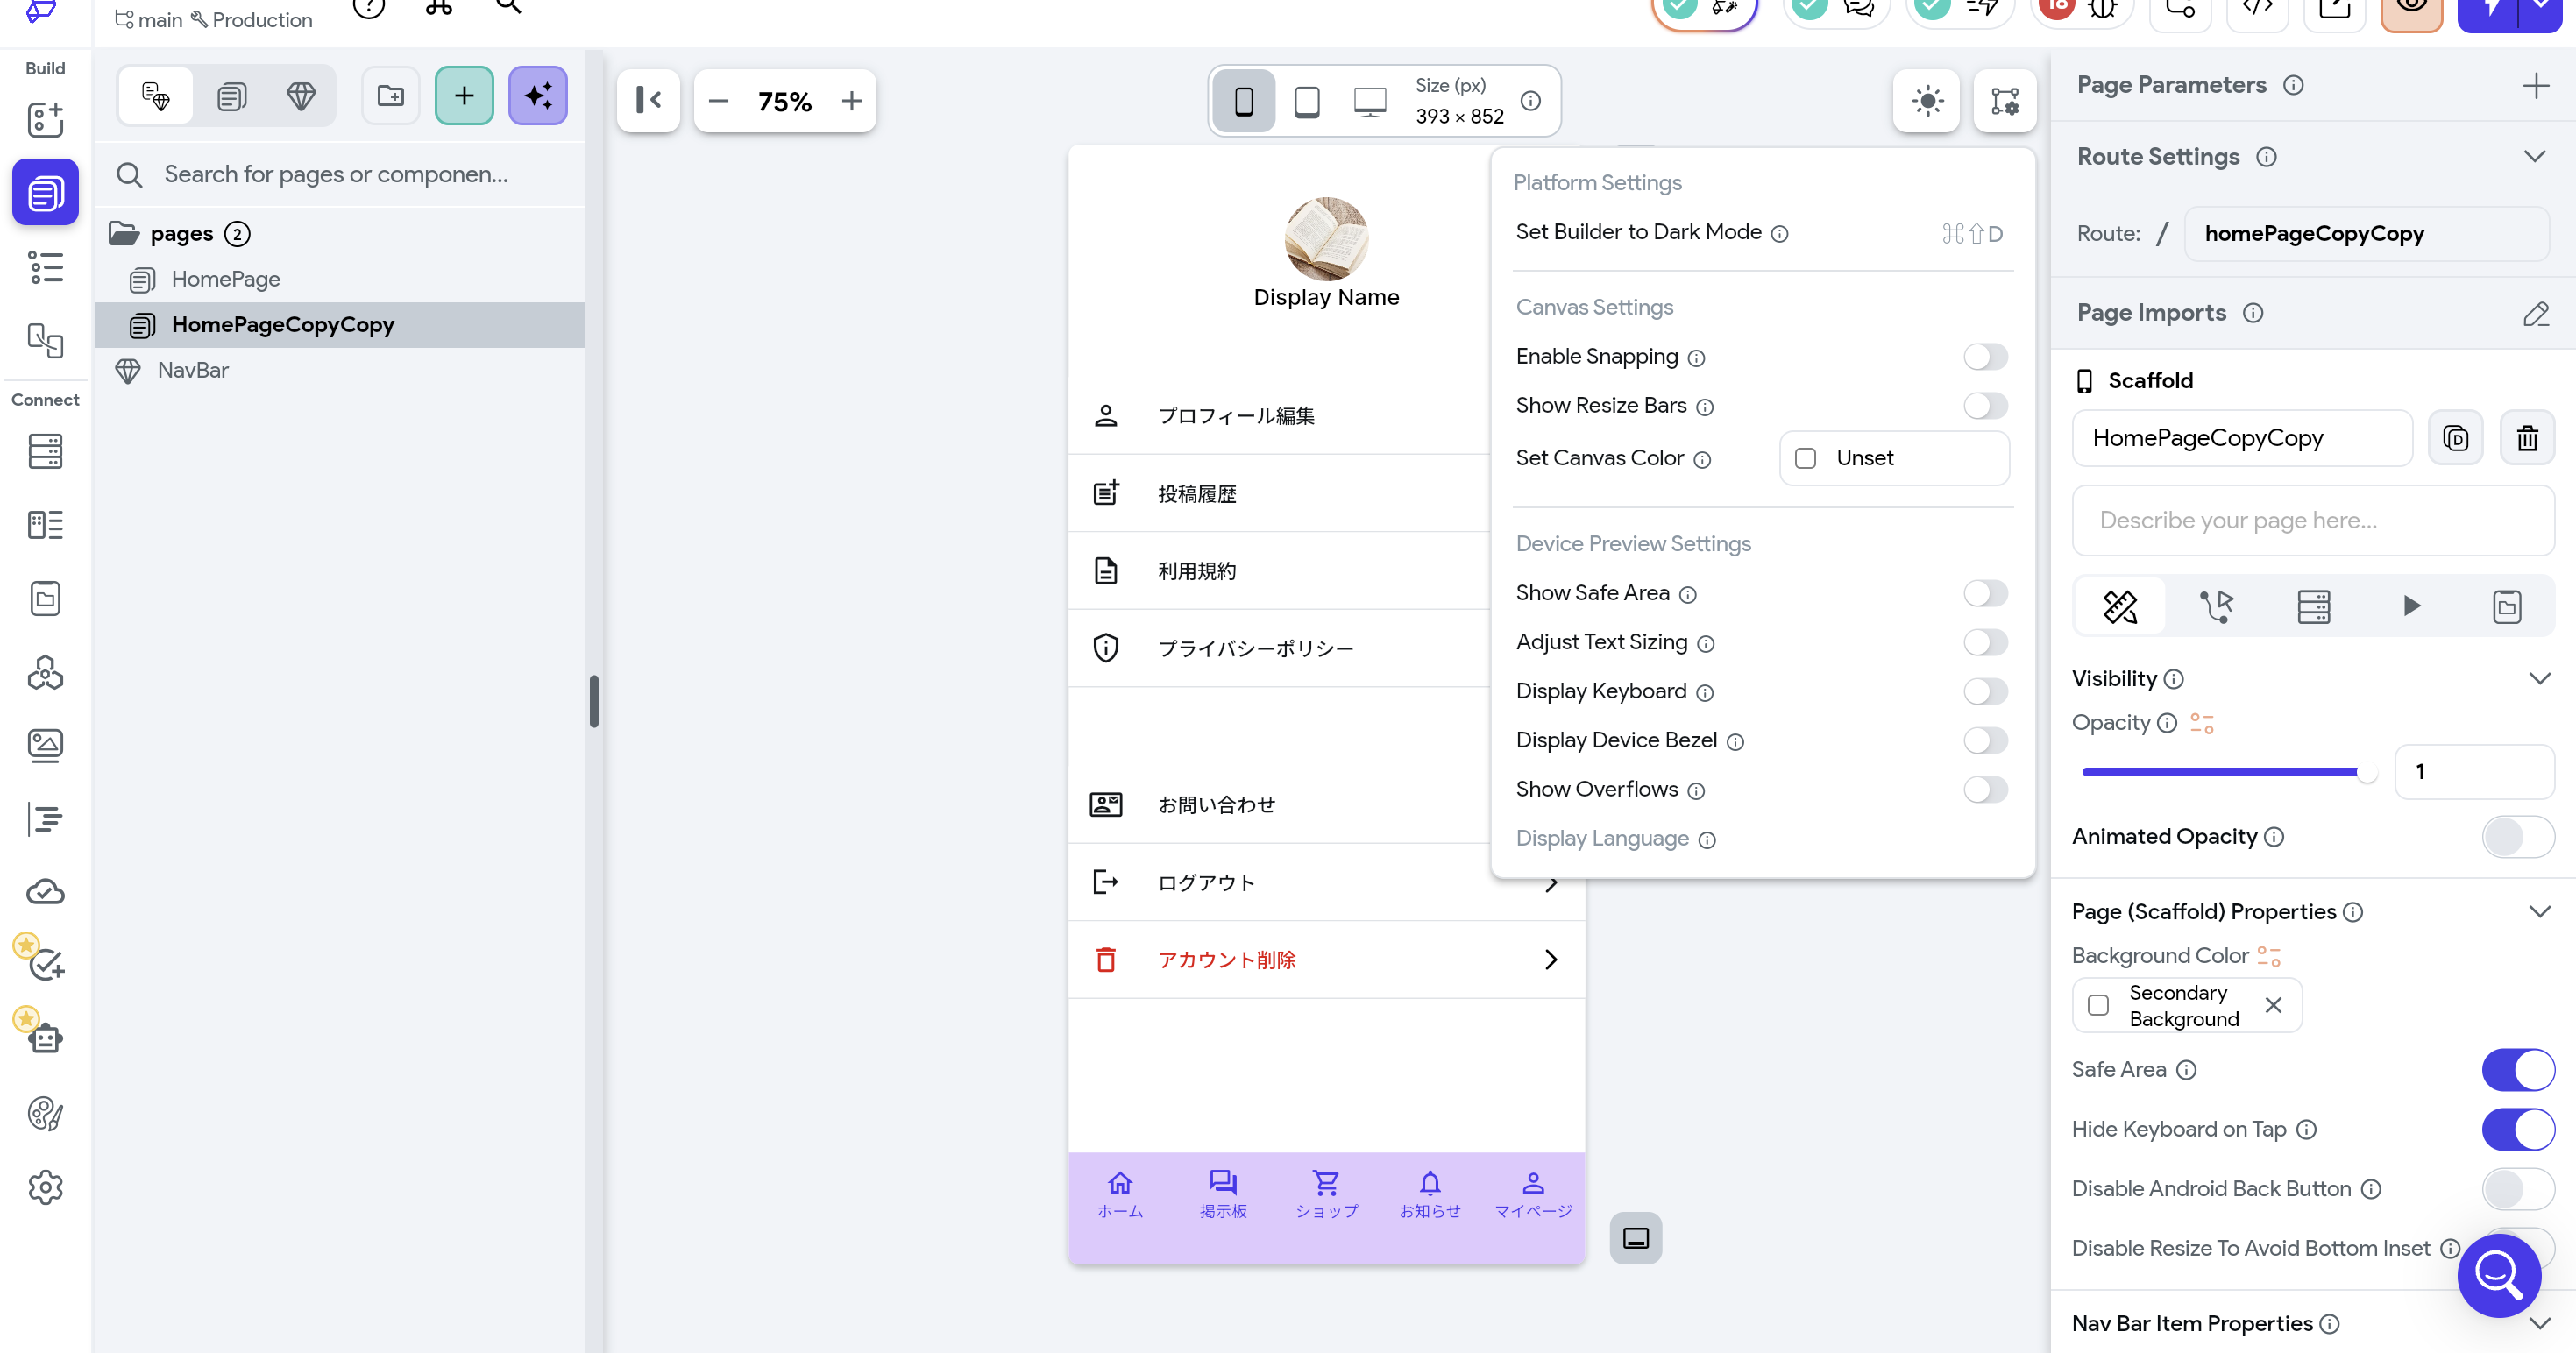Collapse Page (Scaffold) Properties section

coord(2539,912)
